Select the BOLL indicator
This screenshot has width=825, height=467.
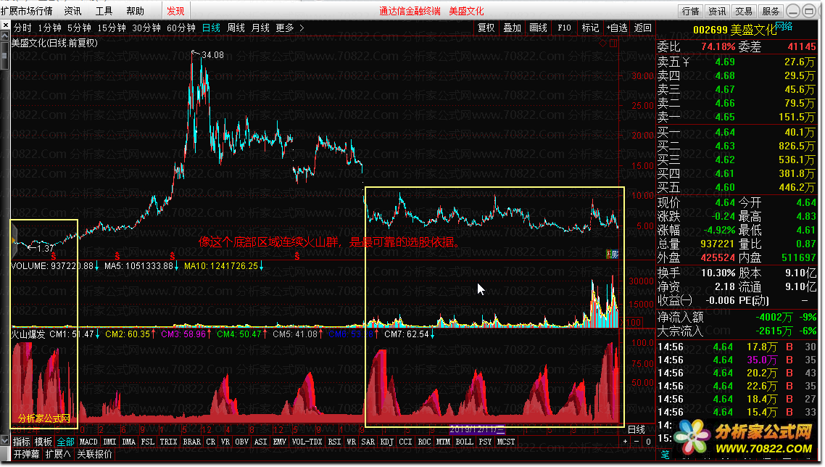465,442
